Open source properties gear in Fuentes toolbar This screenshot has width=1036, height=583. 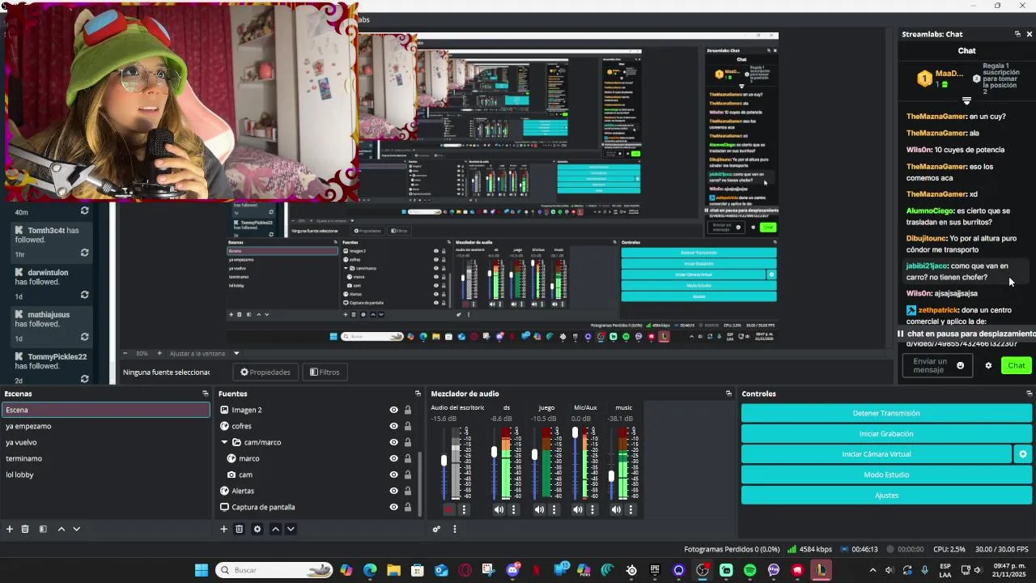257,529
